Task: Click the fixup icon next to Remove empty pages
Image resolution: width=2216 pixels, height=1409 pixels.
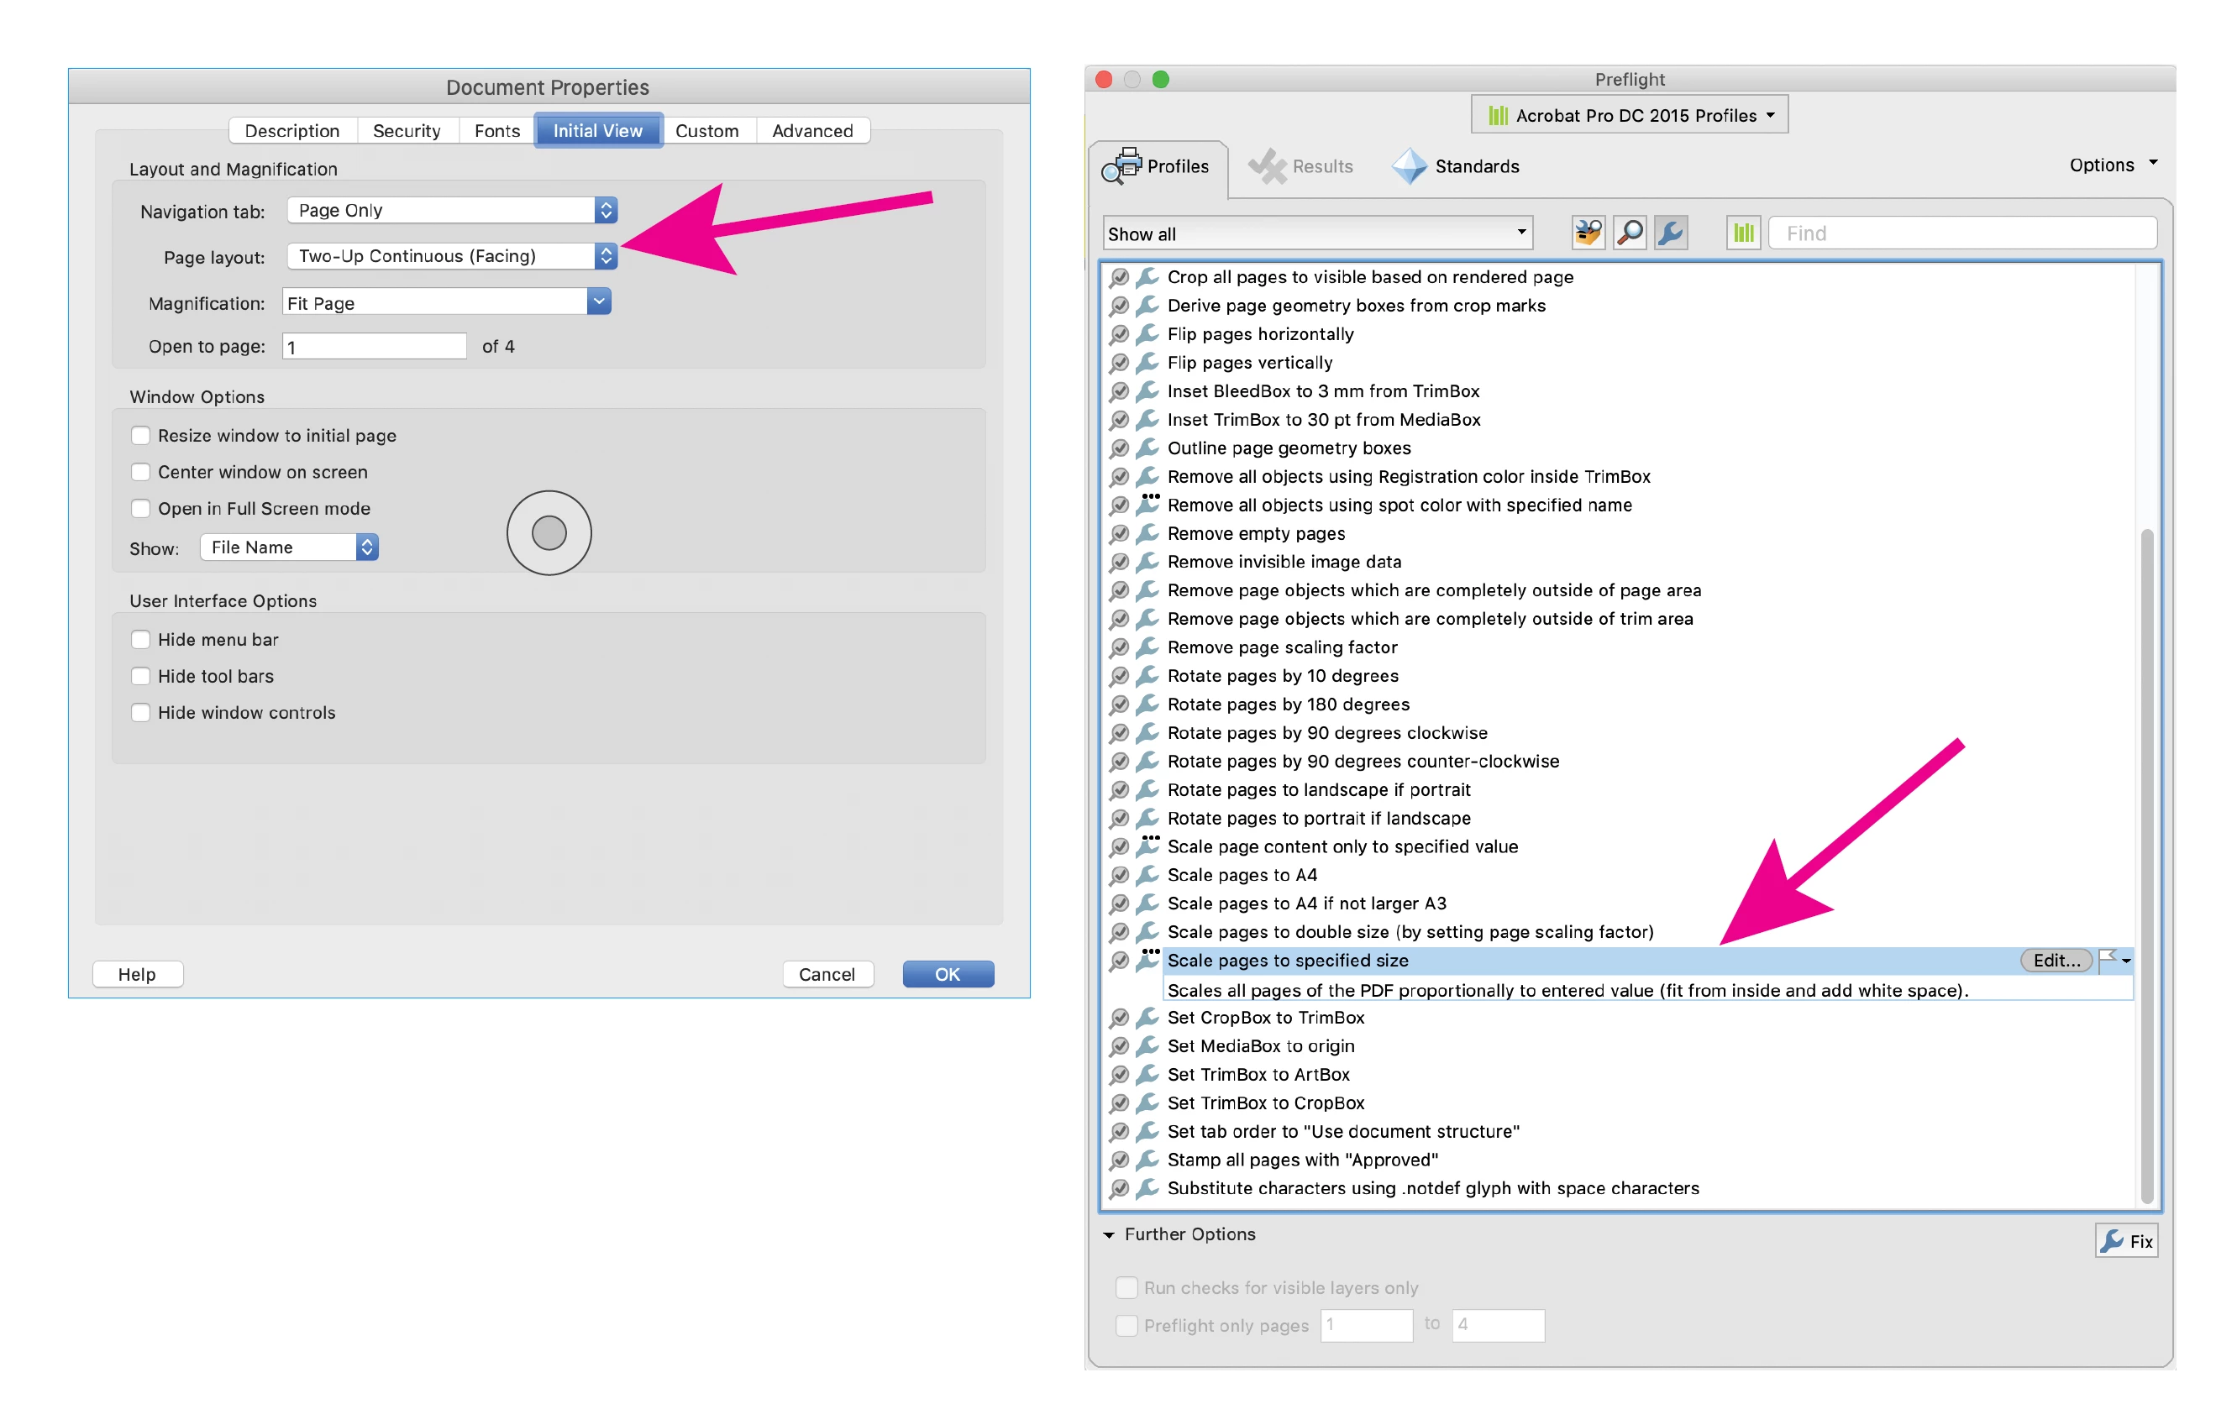Action: tap(1147, 533)
